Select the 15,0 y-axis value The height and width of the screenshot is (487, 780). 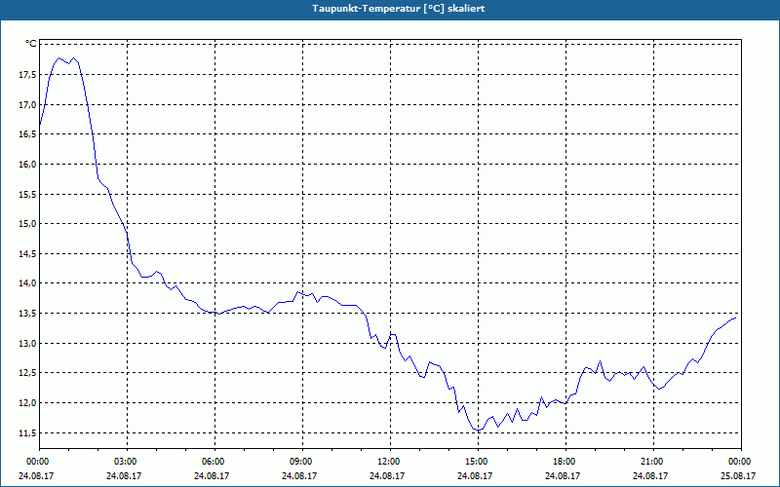[x=27, y=224]
